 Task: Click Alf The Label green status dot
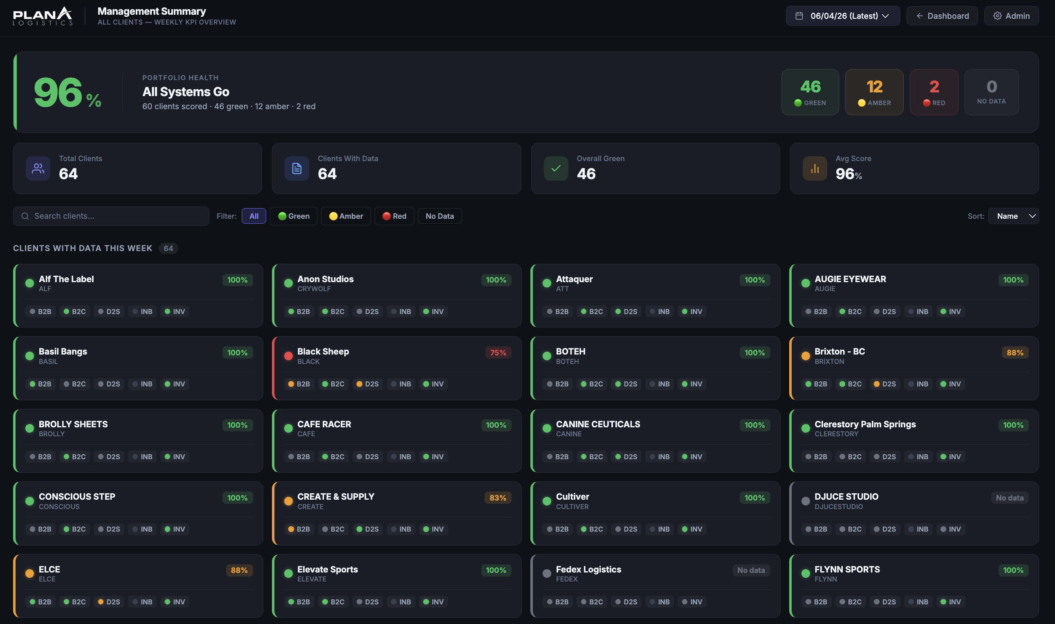pos(29,283)
